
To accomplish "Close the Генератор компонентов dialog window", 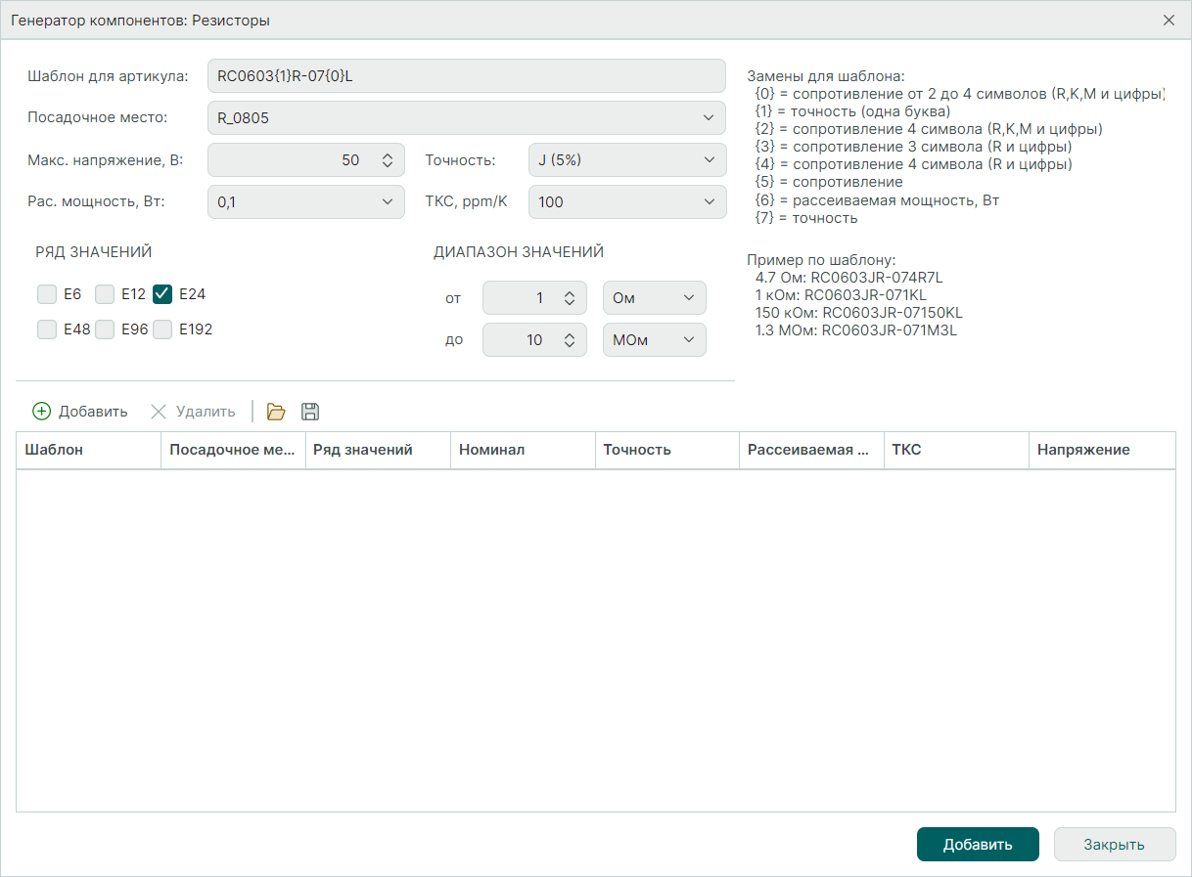I will pyautogui.click(x=1169, y=20).
